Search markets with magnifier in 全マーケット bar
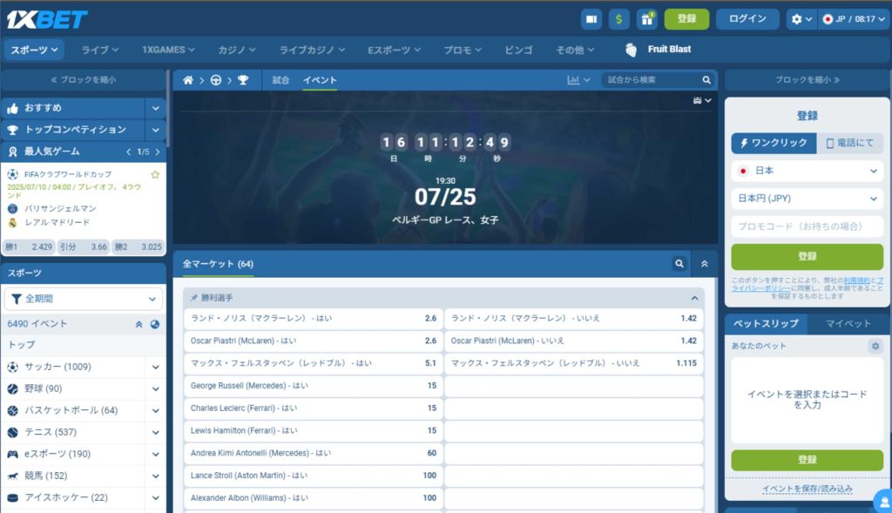The height and width of the screenshot is (513, 892). (679, 264)
